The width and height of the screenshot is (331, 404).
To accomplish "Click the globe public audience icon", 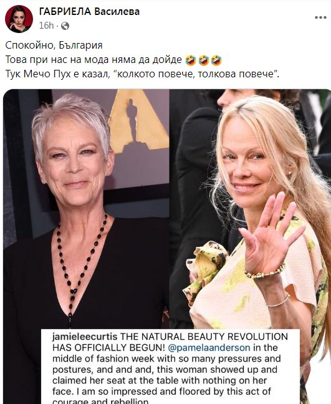I will tap(65, 26).
